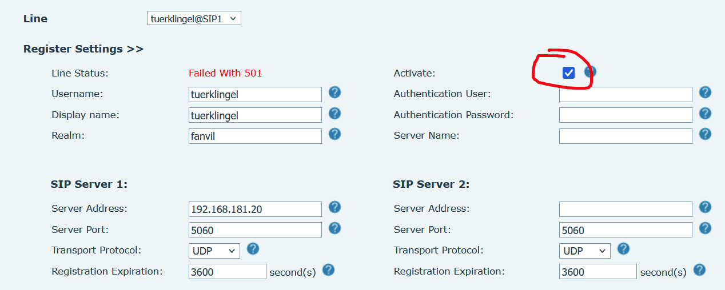Click help icon next to Username field
725x290 pixels.
pos(335,92)
